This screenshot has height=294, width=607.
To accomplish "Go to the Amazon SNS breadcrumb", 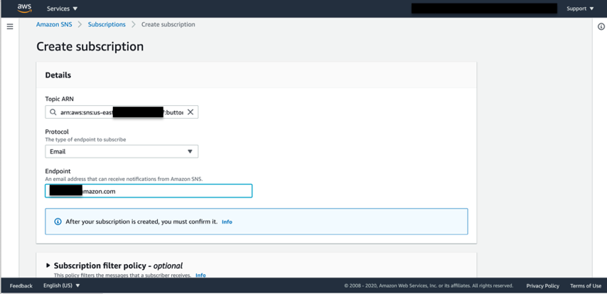I will tap(54, 24).
